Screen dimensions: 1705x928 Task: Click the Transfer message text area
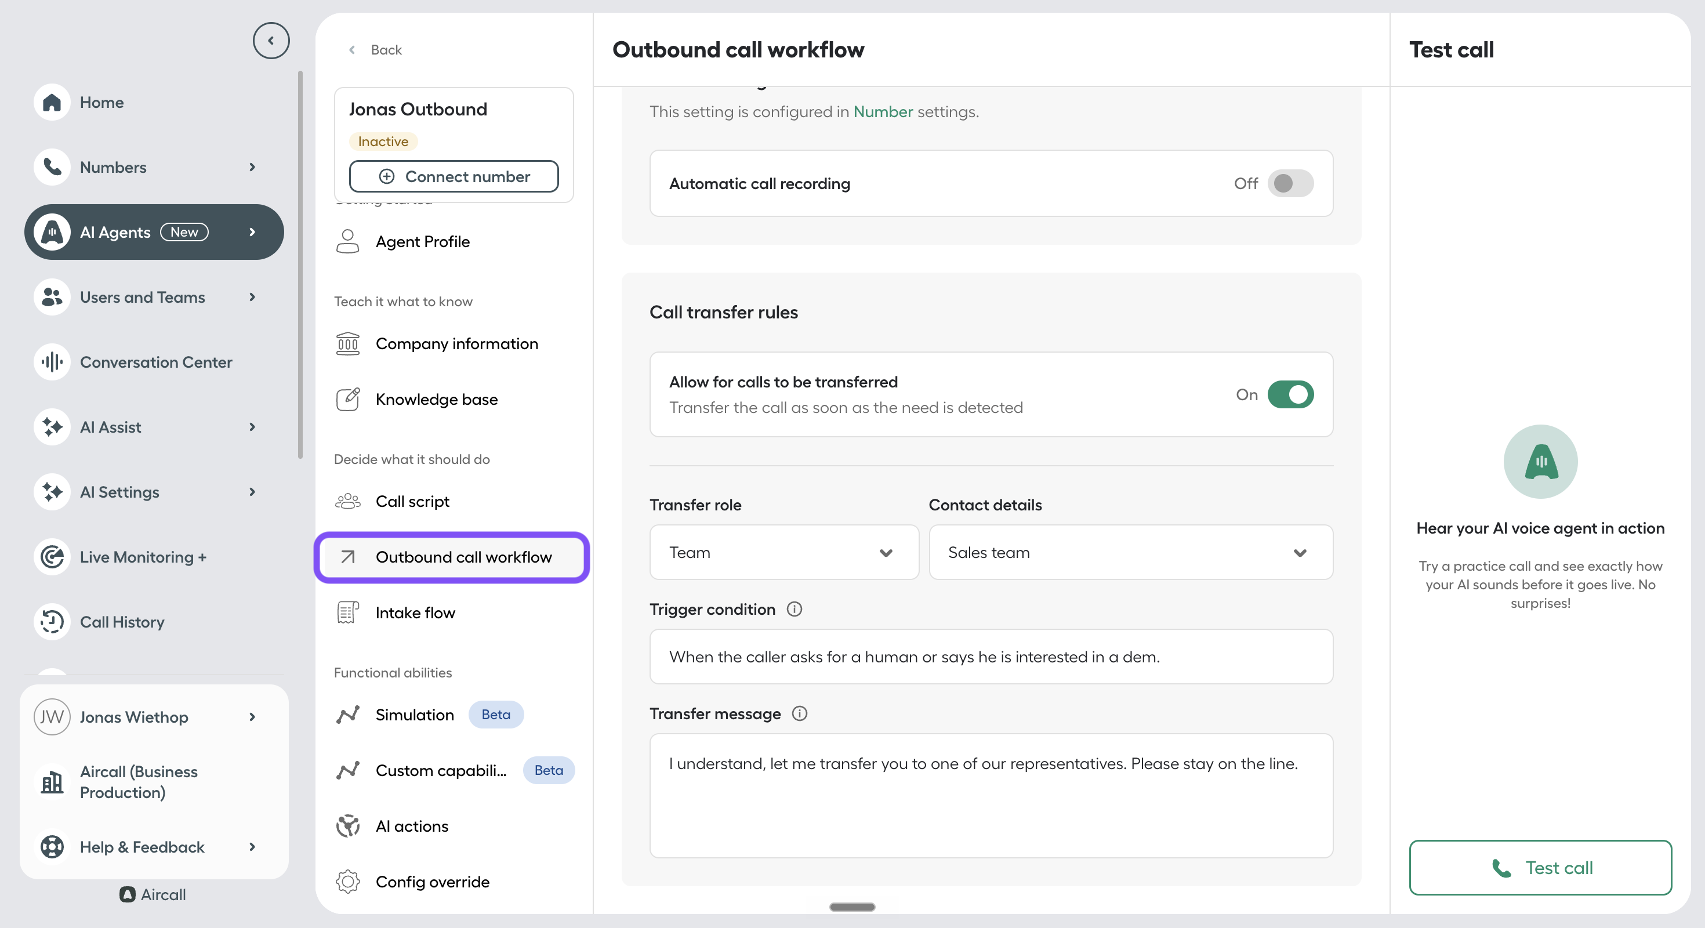point(991,796)
